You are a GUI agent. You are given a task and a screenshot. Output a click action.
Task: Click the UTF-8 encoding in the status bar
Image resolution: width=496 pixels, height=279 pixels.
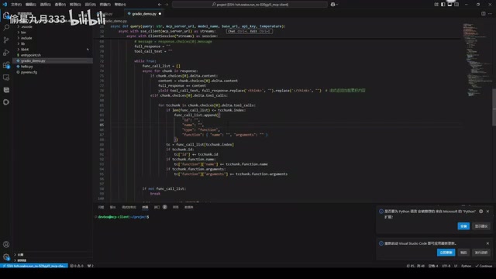pyautogui.click(x=446, y=266)
